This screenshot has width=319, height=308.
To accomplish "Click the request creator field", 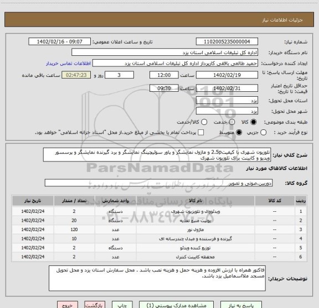I will click(x=175, y=63).
